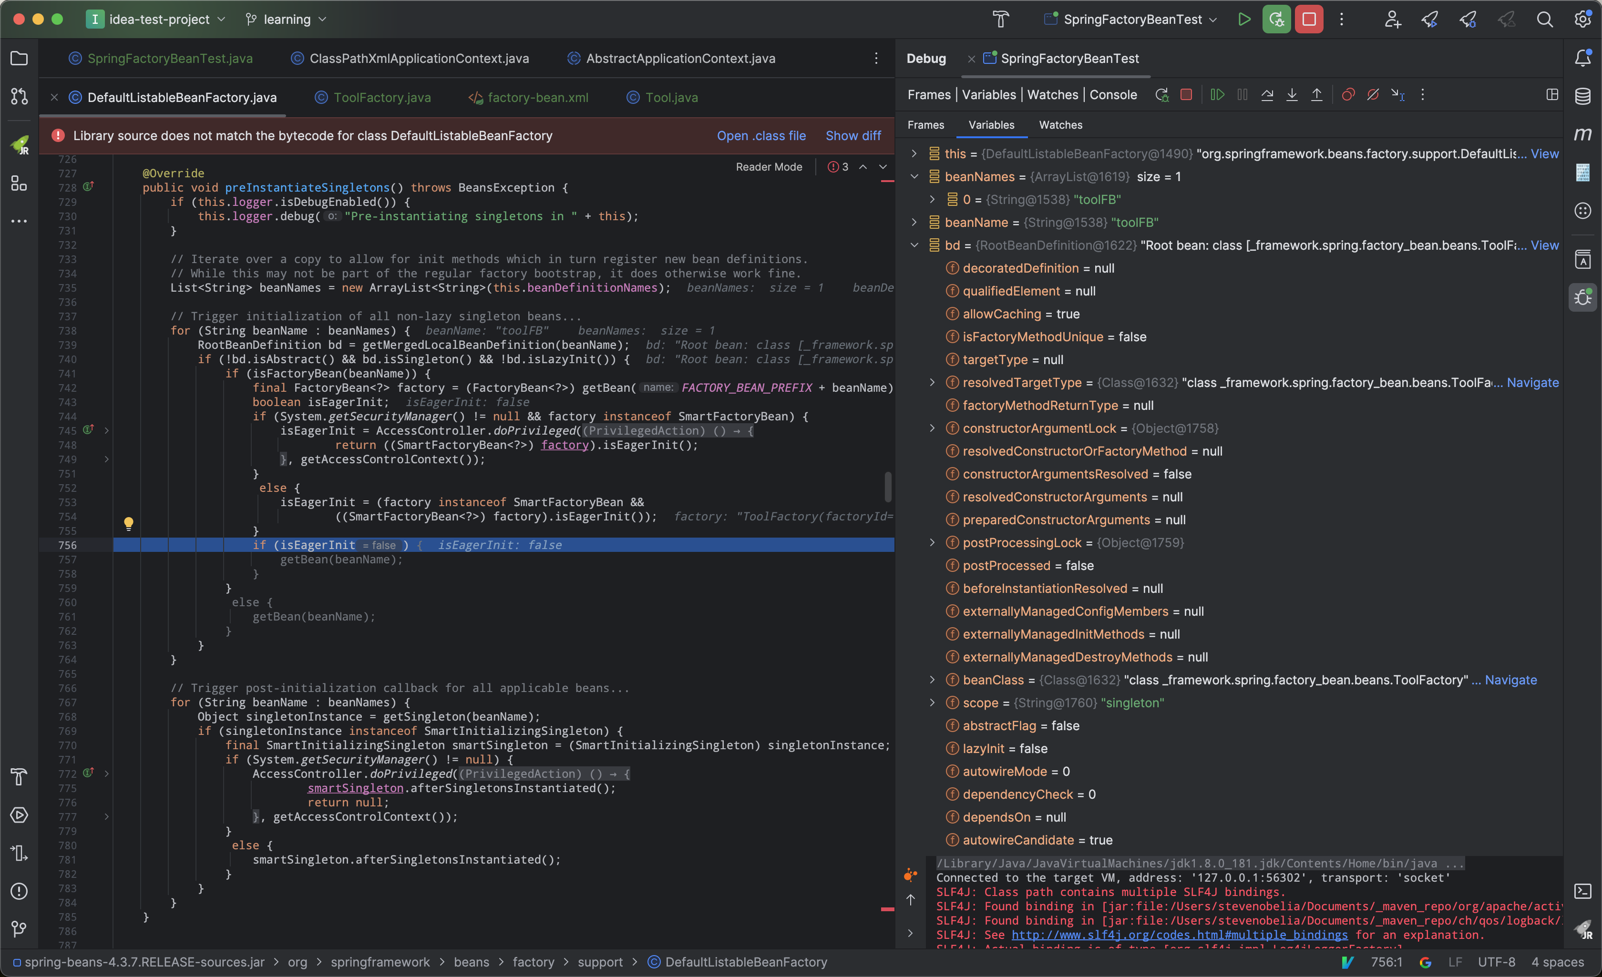Click the View Breakpoints icon

[1348, 95]
